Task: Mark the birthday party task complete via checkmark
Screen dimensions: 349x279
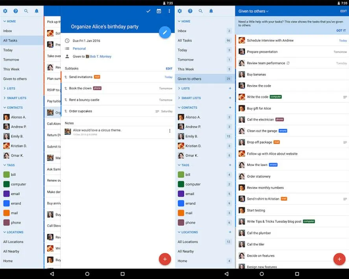Action: coord(148,11)
